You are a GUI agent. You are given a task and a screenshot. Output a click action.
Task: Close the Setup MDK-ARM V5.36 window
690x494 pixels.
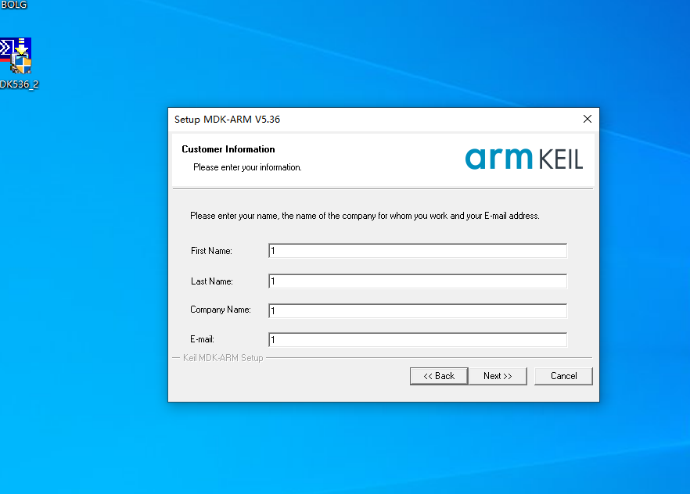(587, 119)
